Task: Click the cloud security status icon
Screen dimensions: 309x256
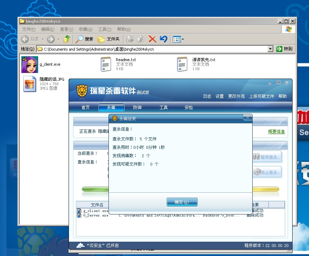Action: [x=80, y=246]
